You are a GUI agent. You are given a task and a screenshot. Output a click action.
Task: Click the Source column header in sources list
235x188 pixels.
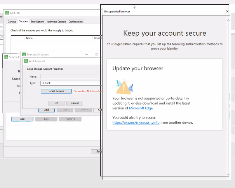[x=97, y=38]
